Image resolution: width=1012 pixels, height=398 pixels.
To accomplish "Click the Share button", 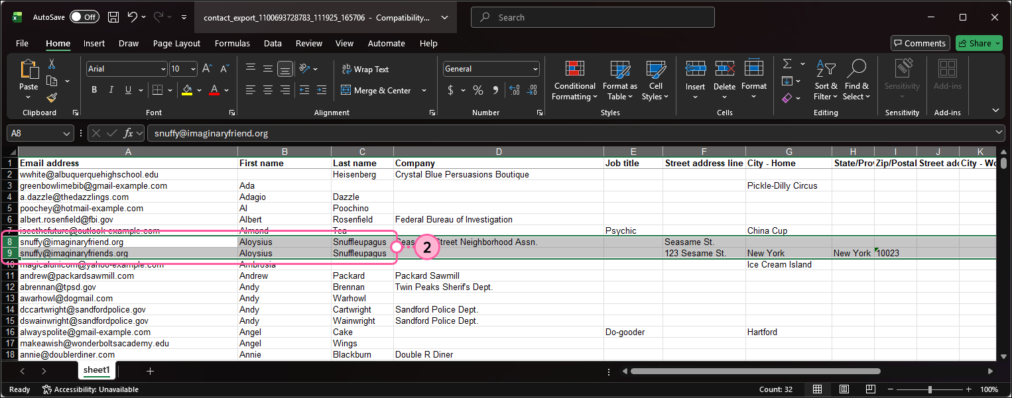I will [978, 42].
